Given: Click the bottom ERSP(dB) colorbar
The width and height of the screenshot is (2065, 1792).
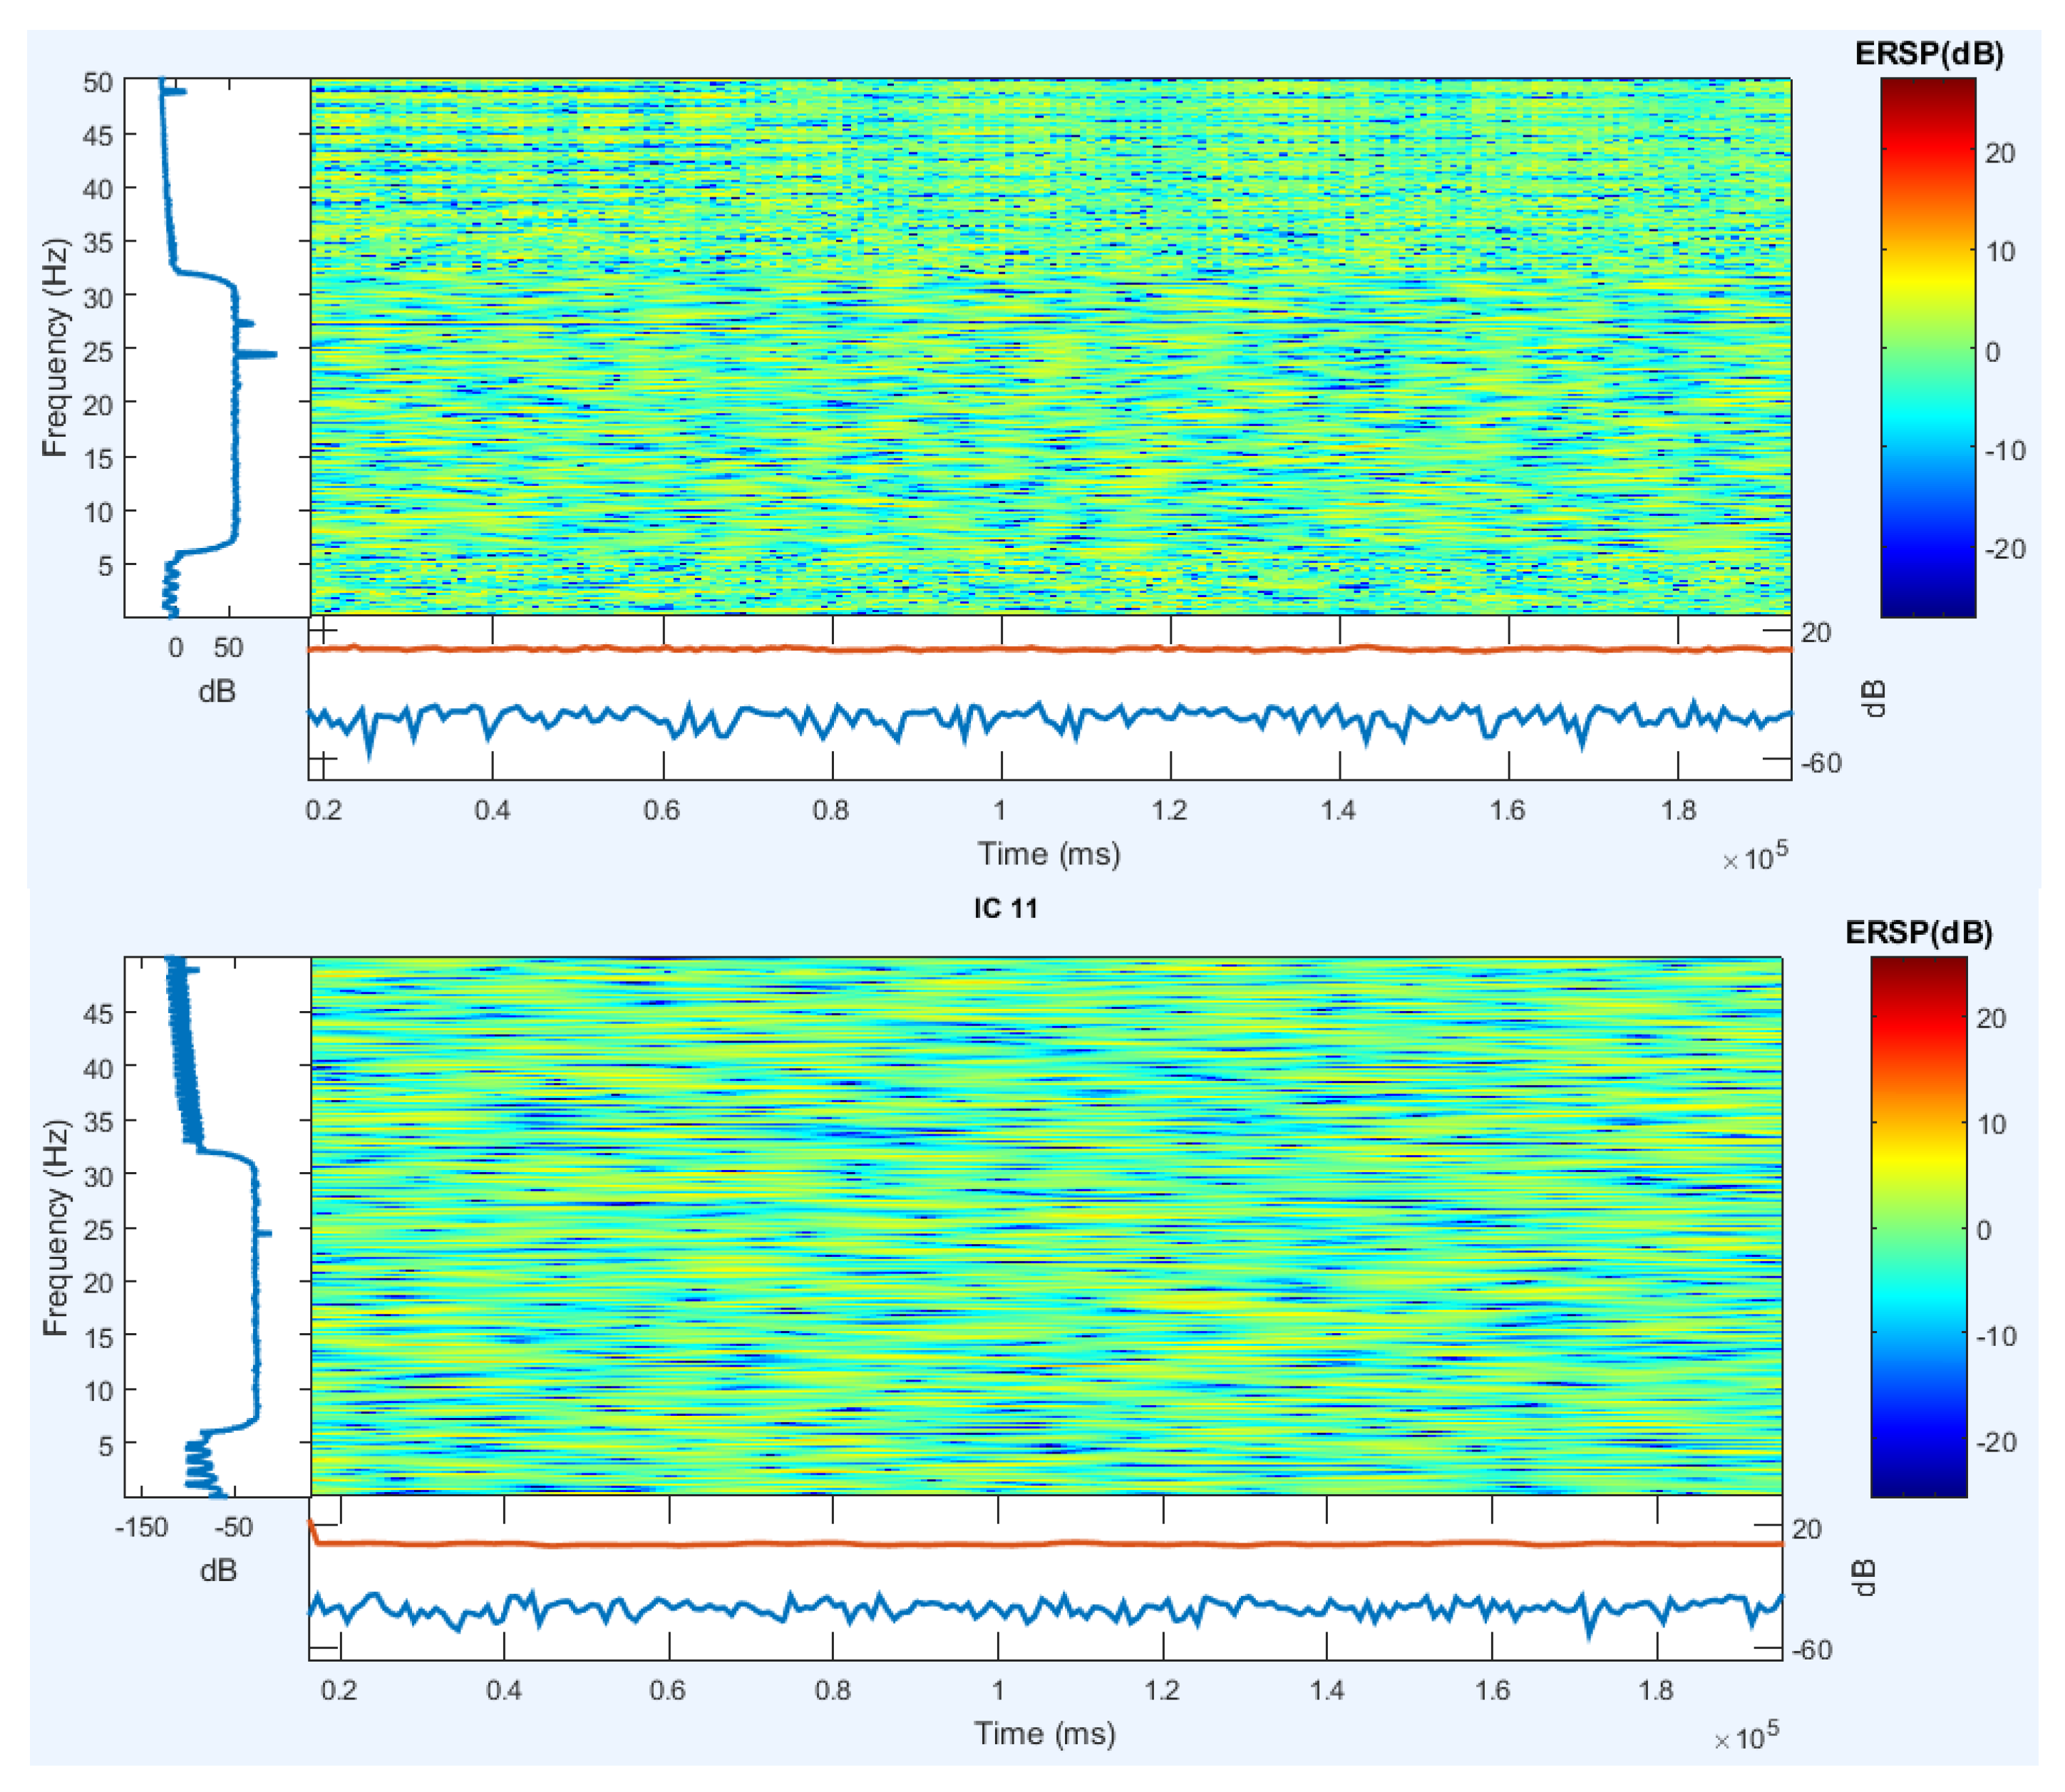Looking at the screenshot, I should coord(1918,1226).
